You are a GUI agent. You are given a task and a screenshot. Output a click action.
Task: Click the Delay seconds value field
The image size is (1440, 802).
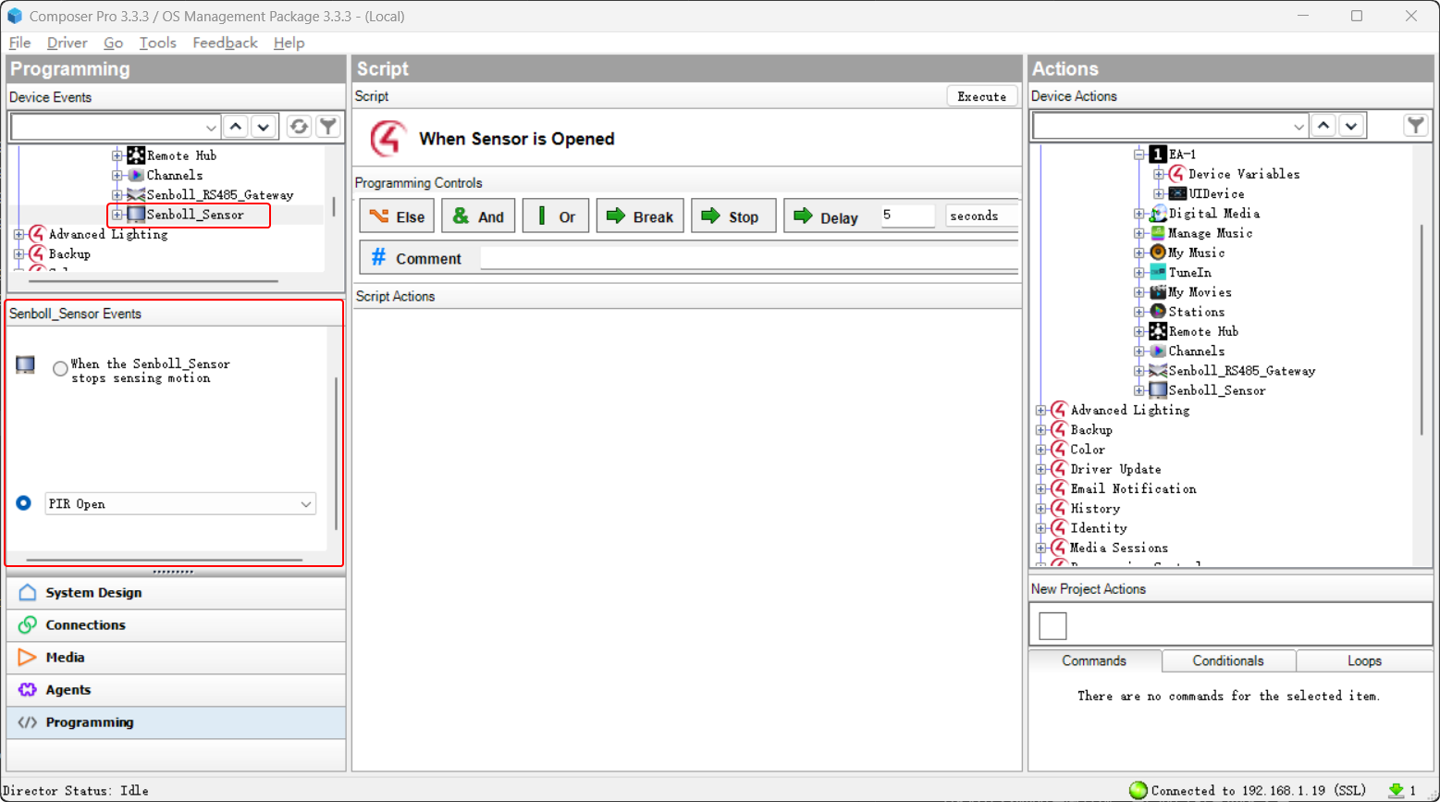coord(906,216)
